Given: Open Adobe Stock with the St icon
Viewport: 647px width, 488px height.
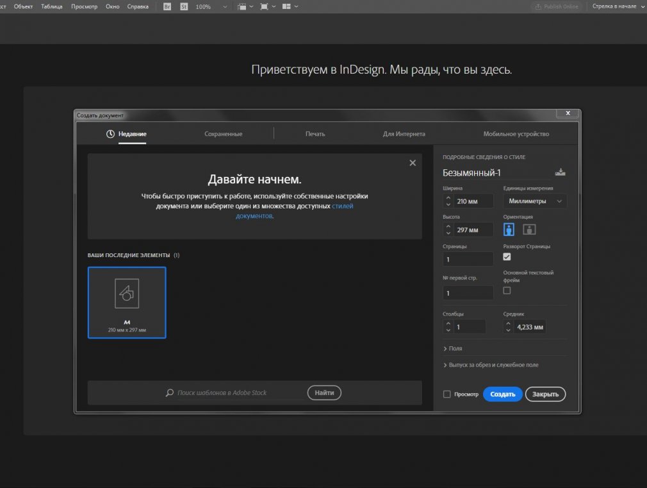Looking at the screenshot, I should coord(184,6).
